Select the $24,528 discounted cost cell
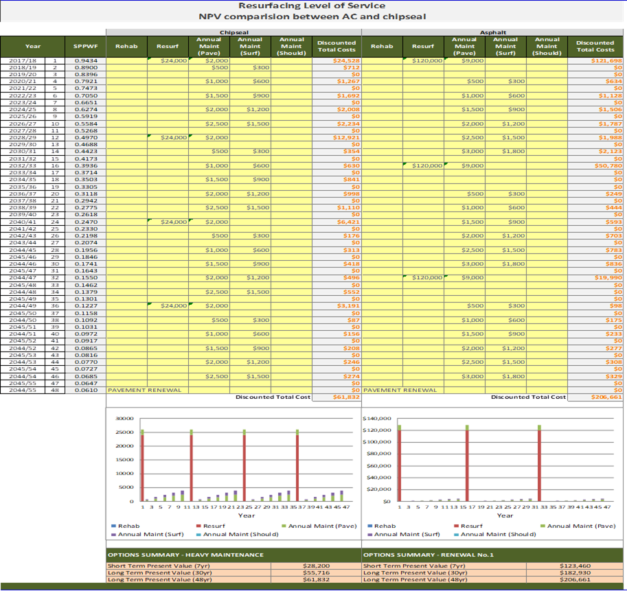627x591 pixels. point(337,60)
